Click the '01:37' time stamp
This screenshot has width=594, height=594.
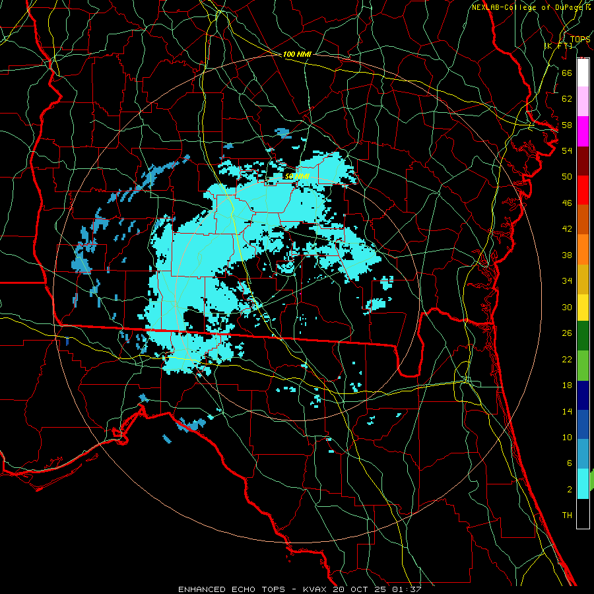pos(406,589)
